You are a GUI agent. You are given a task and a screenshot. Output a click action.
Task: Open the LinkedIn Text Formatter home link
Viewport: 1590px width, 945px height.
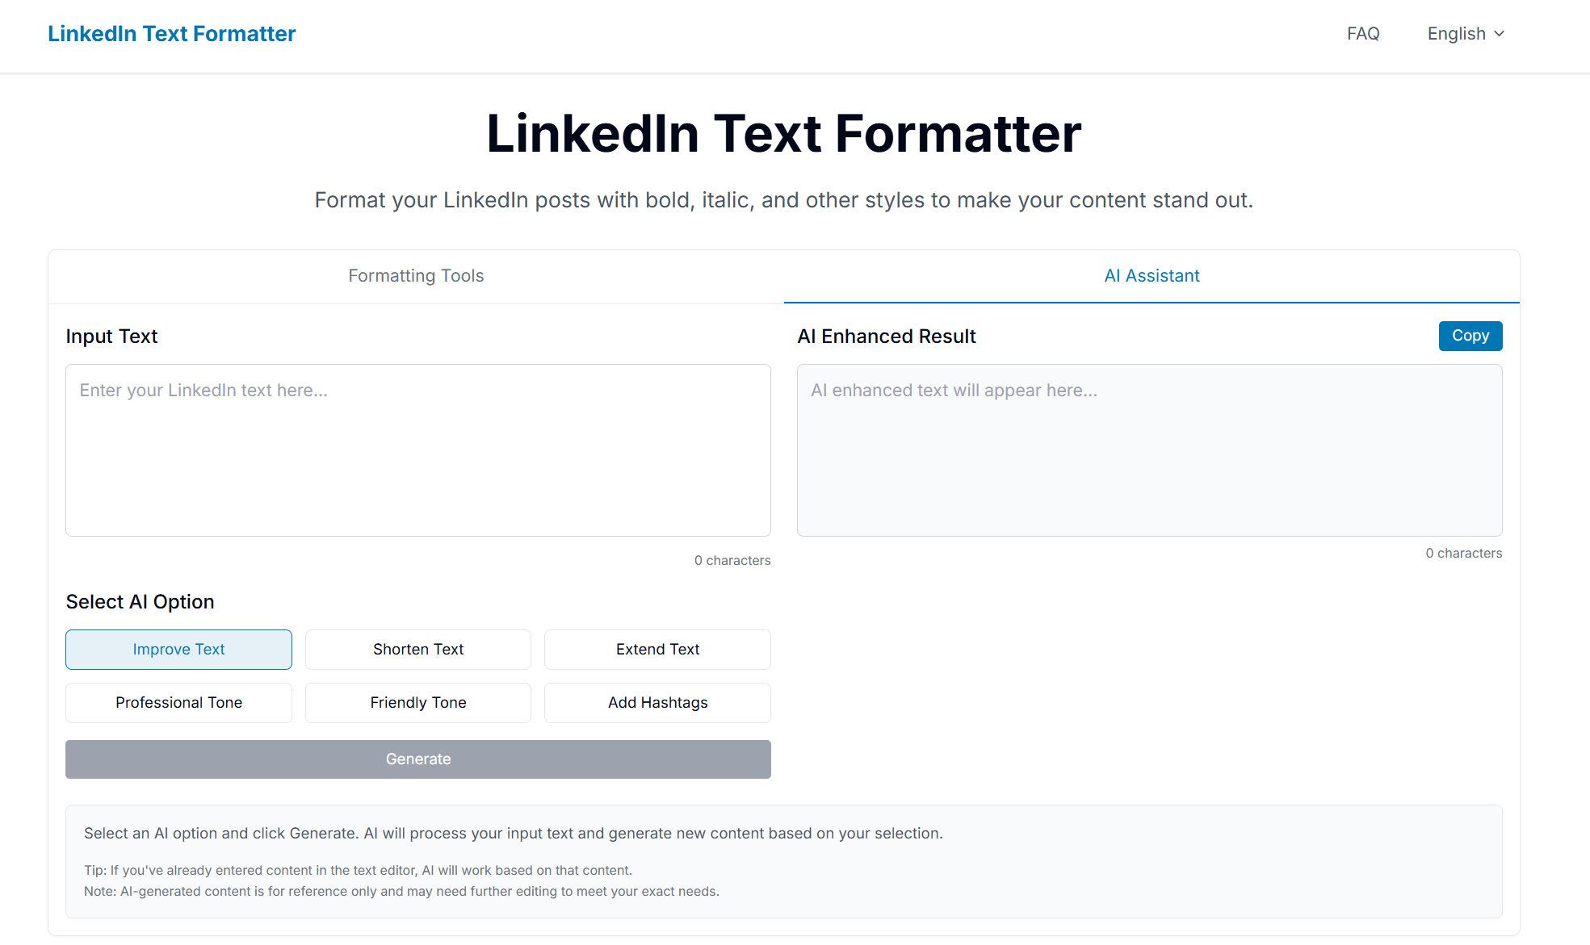pos(171,33)
